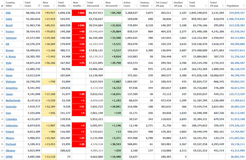Select Poland deaths per million 3,082

click(x=183, y=132)
